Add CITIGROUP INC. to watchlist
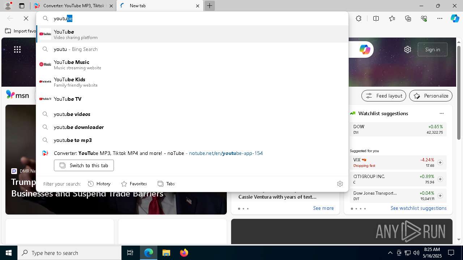This screenshot has height=260, width=463. pos(440,179)
